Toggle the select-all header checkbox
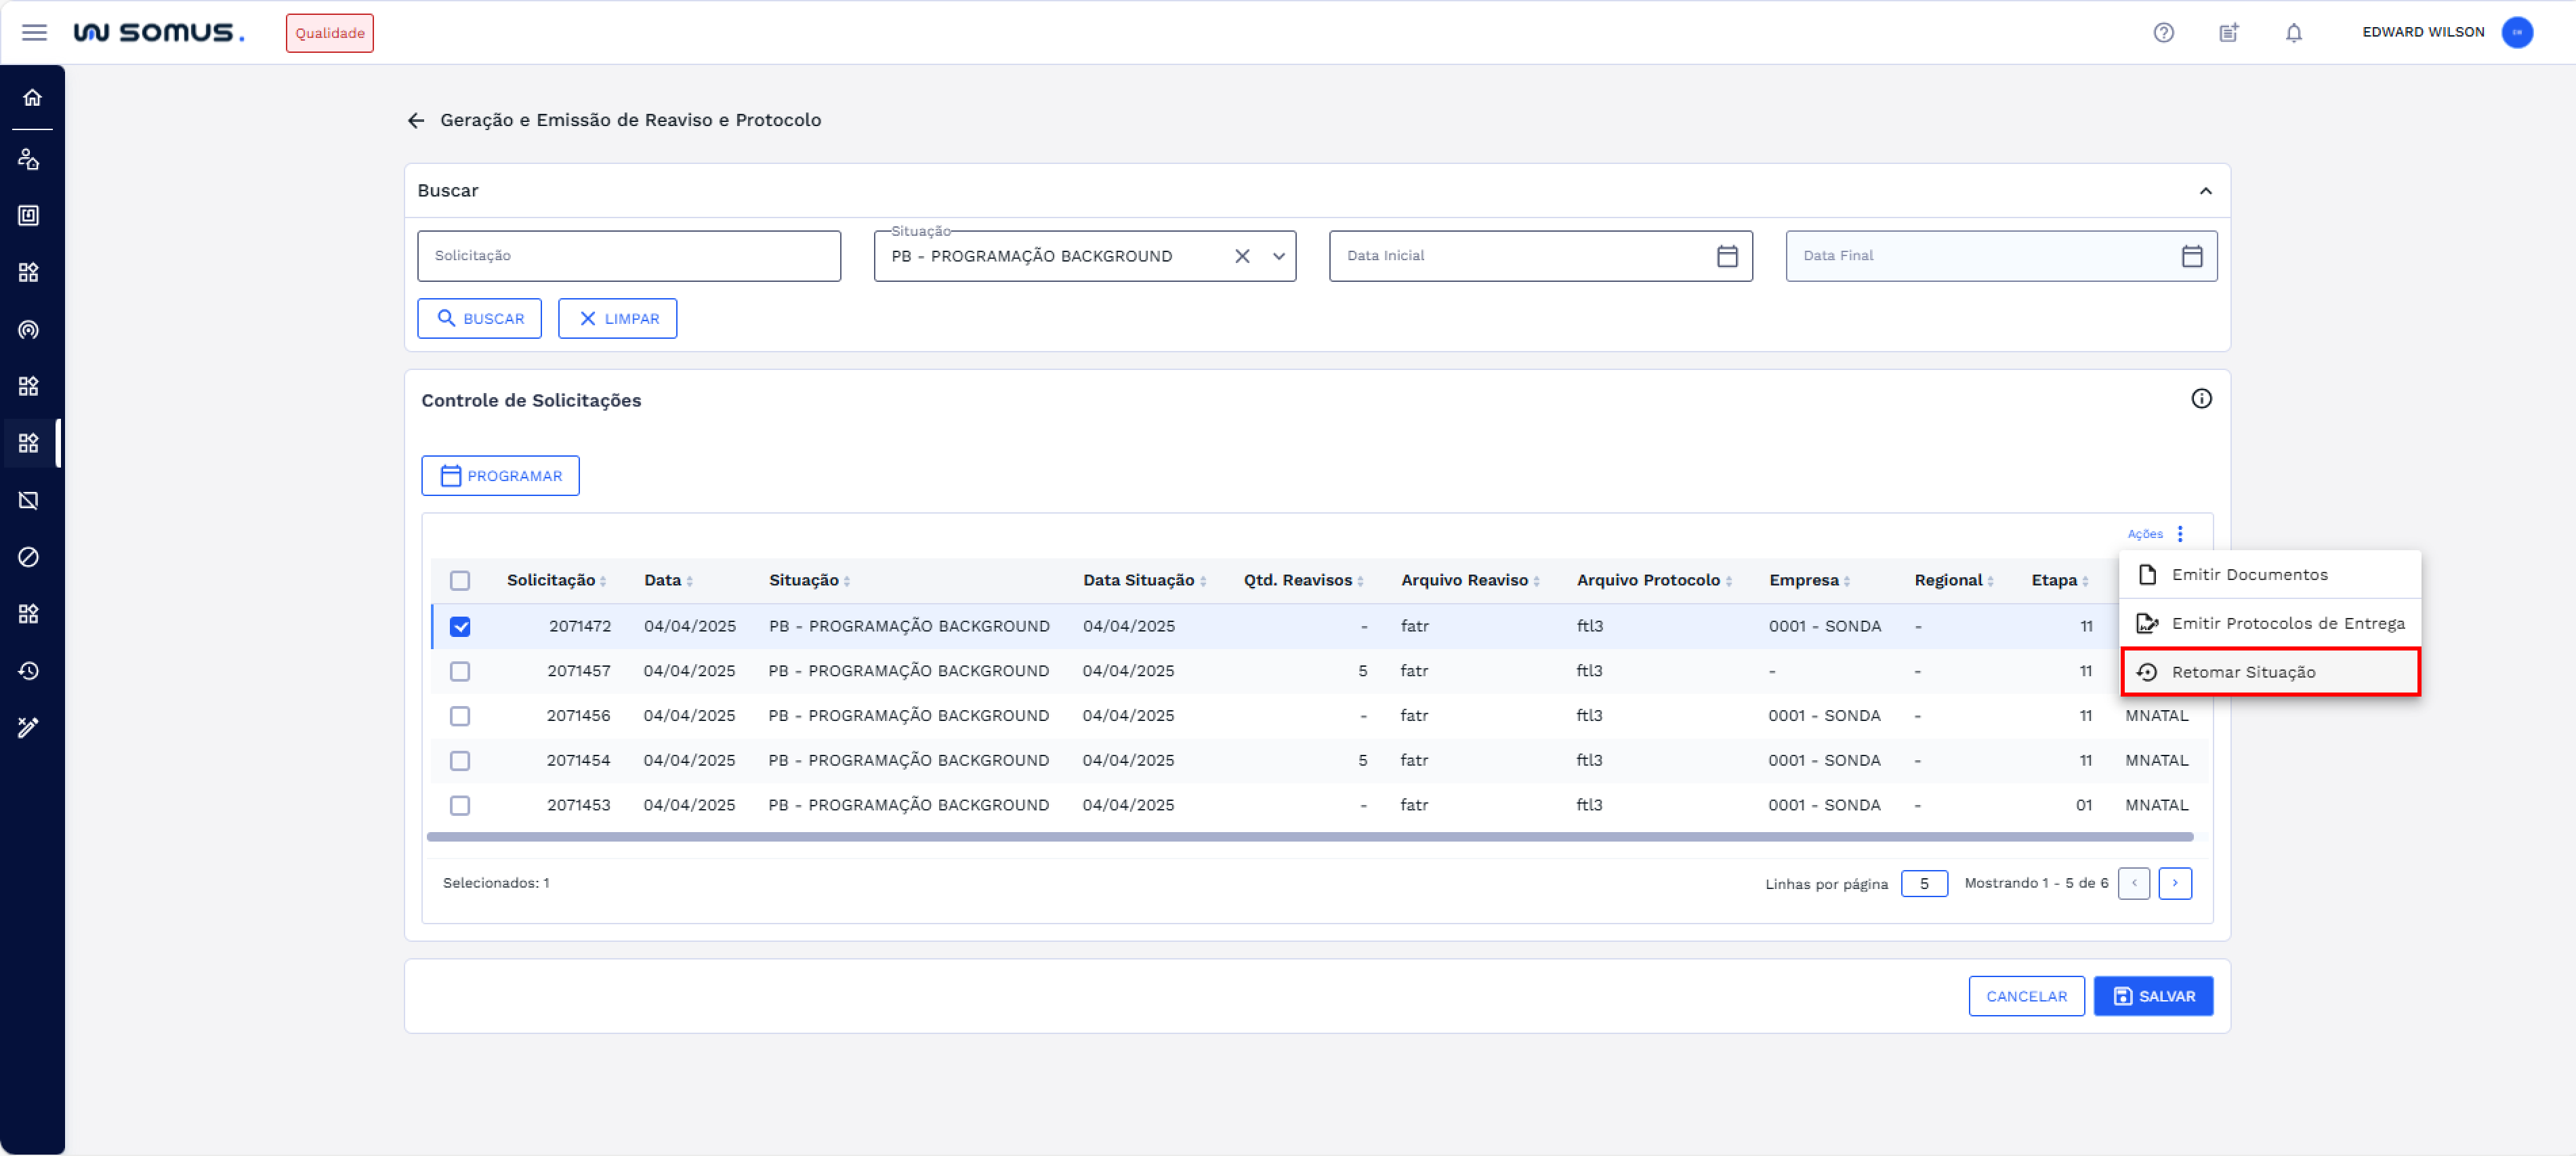The height and width of the screenshot is (1156, 2576). pyautogui.click(x=460, y=580)
